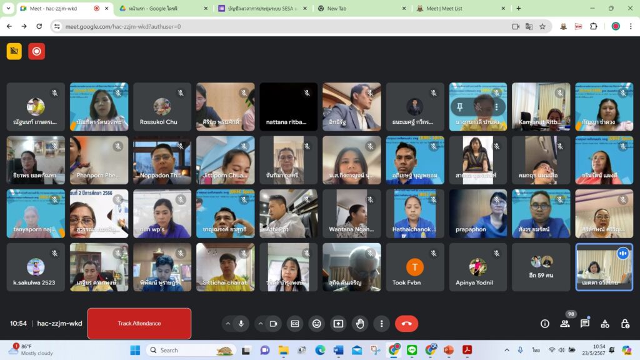The image size is (640, 360).
Task: Toggle the microphone button in the call bar
Action: tap(241, 324)
